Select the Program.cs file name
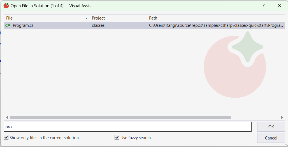Viewport: 288px width, 147px height. tap(23, 25)
